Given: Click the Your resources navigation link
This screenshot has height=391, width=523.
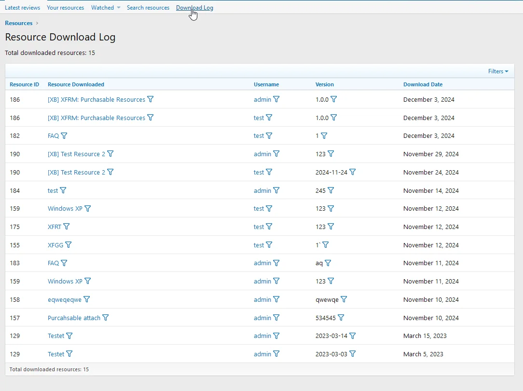Looking at the screenshot, I should (65, 7).
